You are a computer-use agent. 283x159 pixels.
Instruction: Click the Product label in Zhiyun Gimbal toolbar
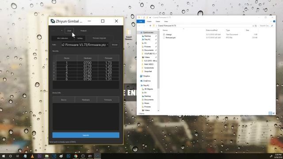(84, 31)
